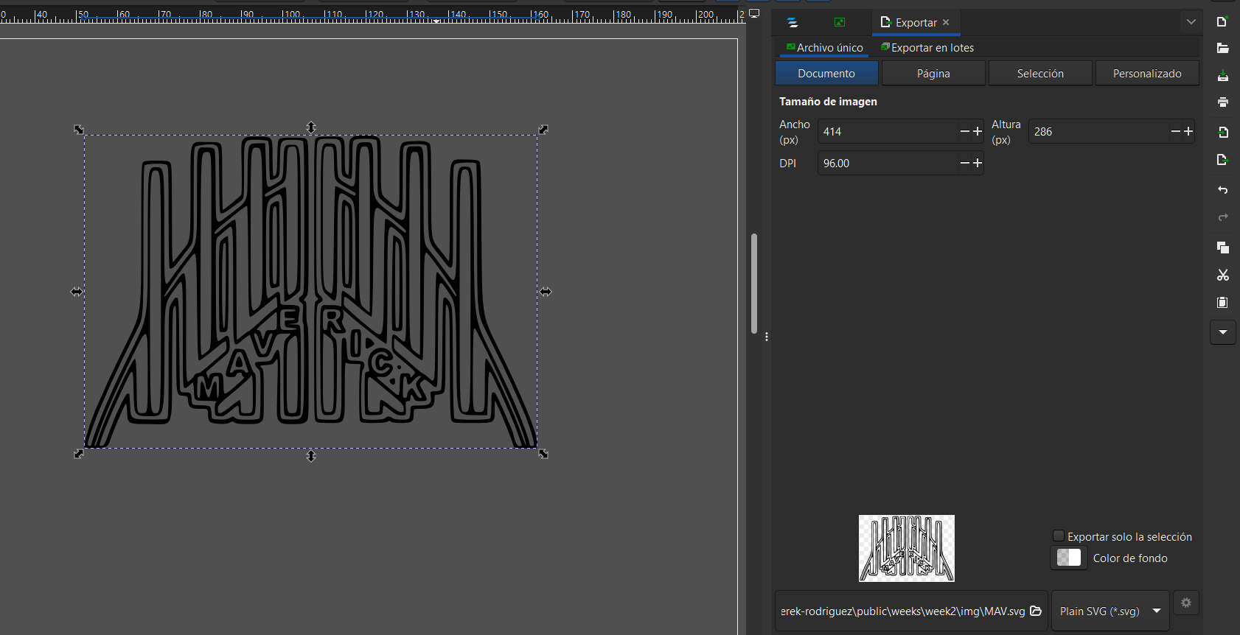Screen dimensions: 1240x635
Task: Open the Plain SVG file format dropdown
Action: [1110, 611]
